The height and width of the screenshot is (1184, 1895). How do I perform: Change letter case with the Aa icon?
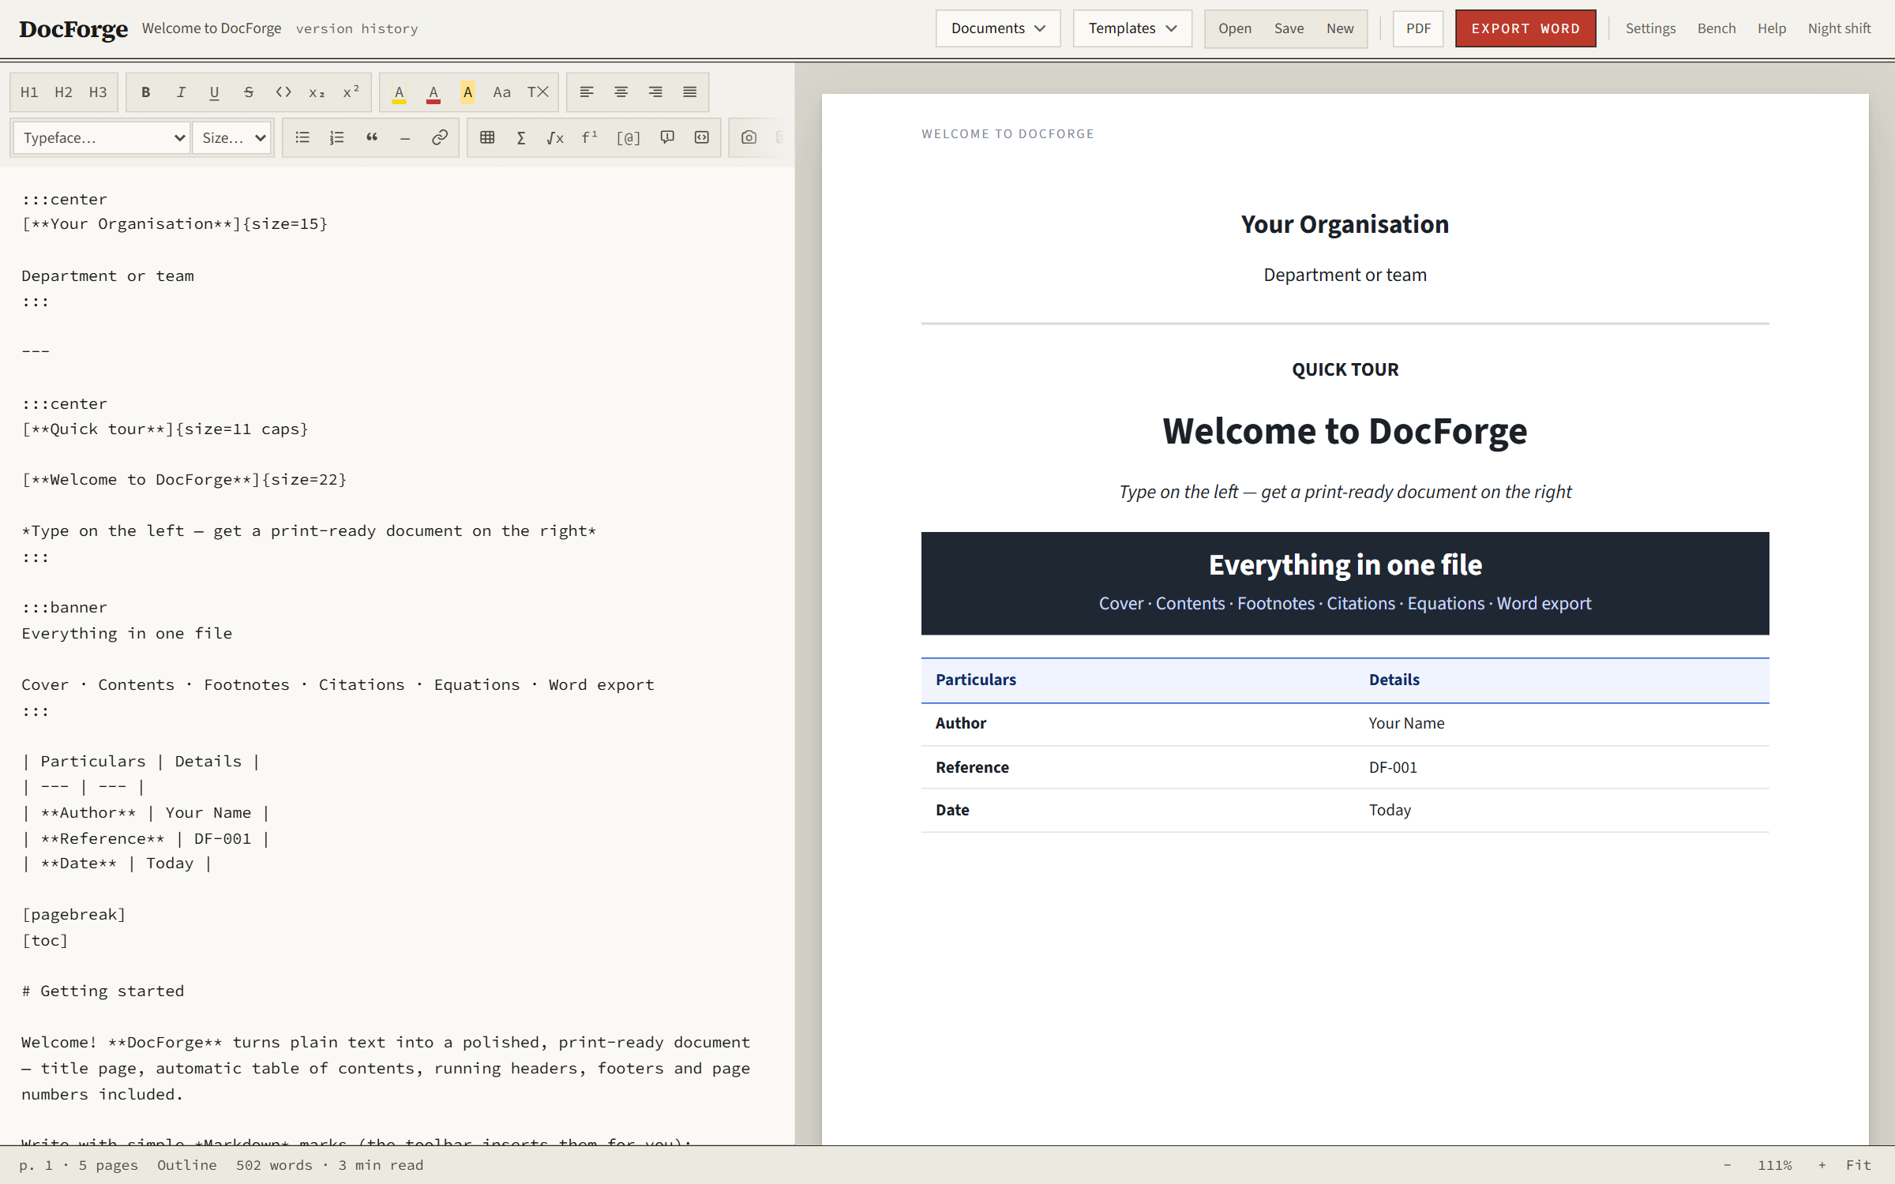(501, 92)
